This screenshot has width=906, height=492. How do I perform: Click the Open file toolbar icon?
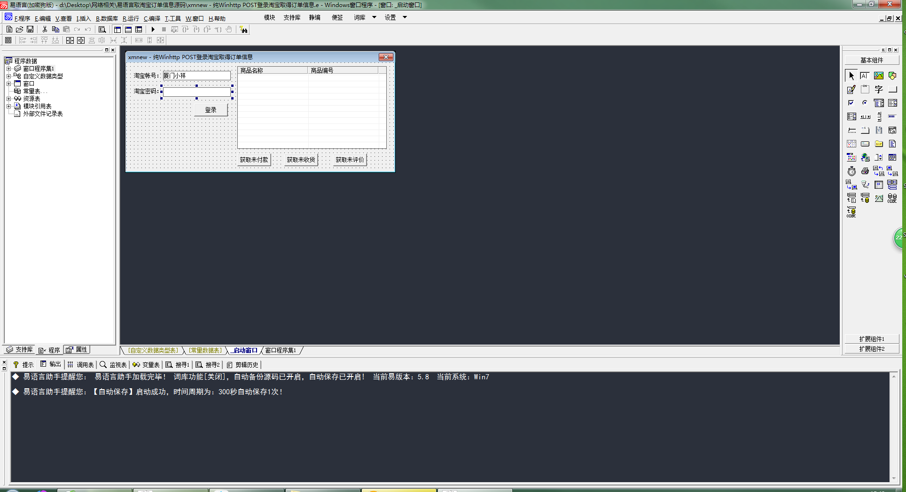(19, 30)
